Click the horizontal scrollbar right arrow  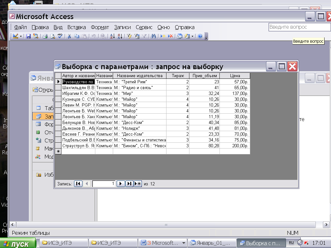[x=326, y=225]
